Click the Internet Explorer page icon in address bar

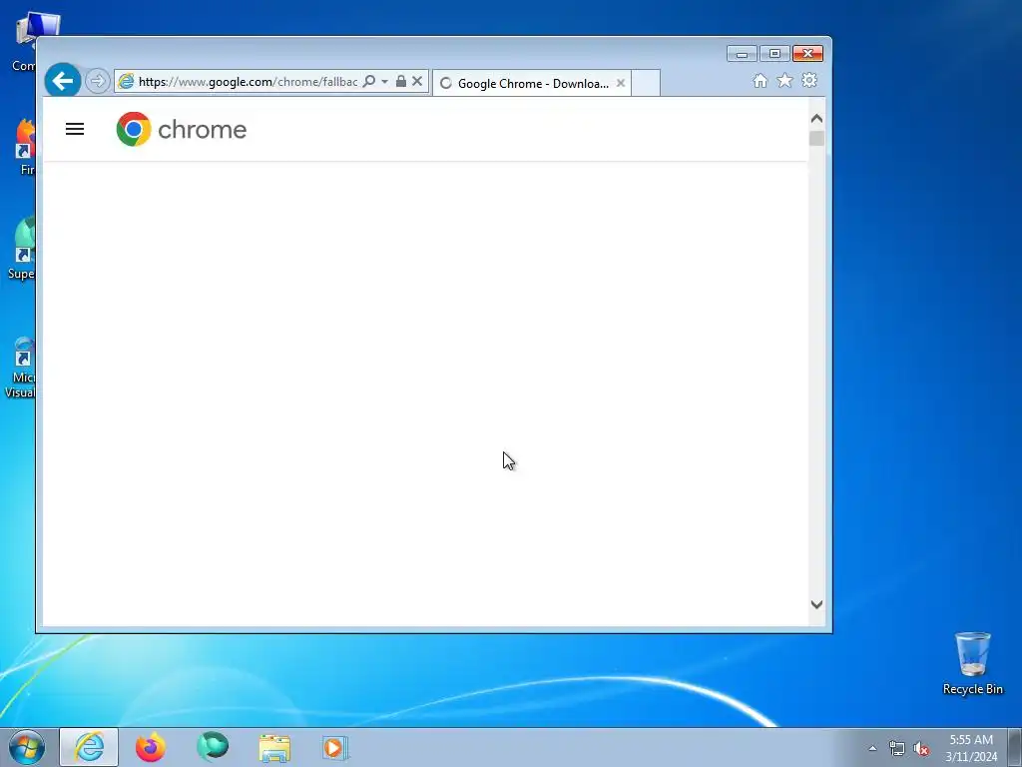126,82
